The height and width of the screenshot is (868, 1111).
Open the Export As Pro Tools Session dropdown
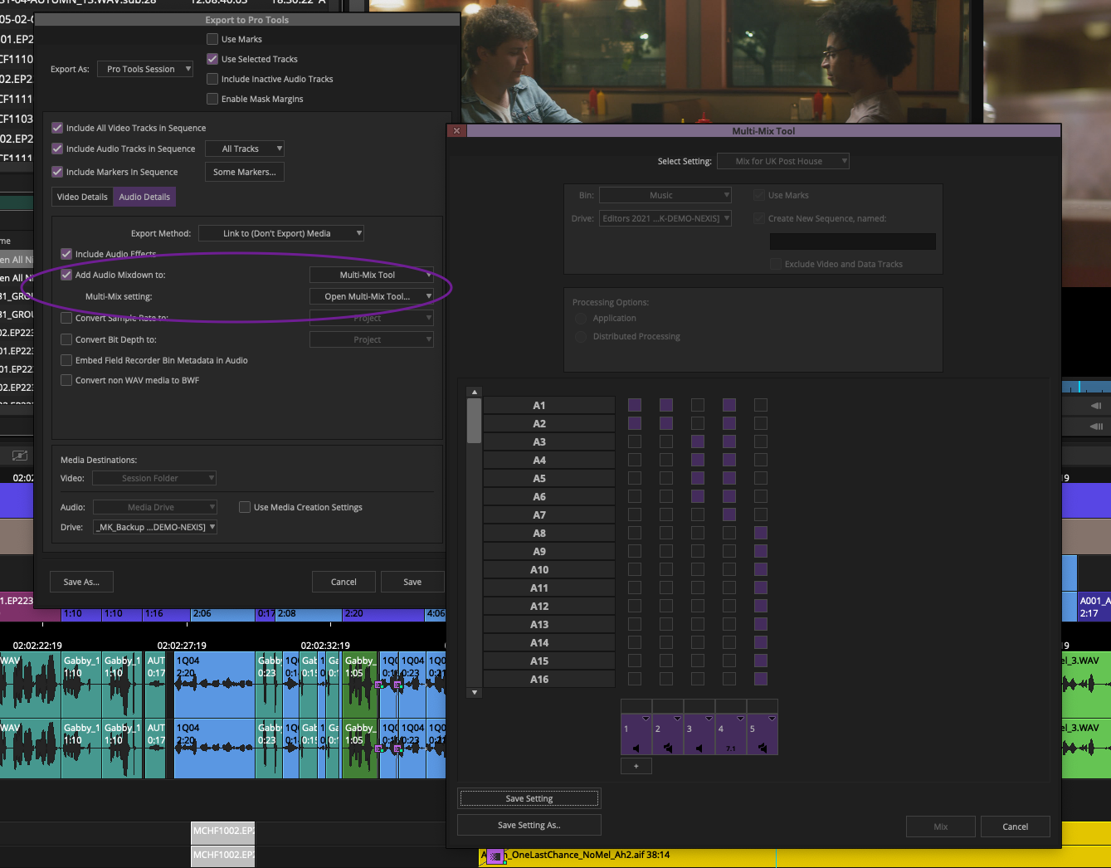(144, 69)
